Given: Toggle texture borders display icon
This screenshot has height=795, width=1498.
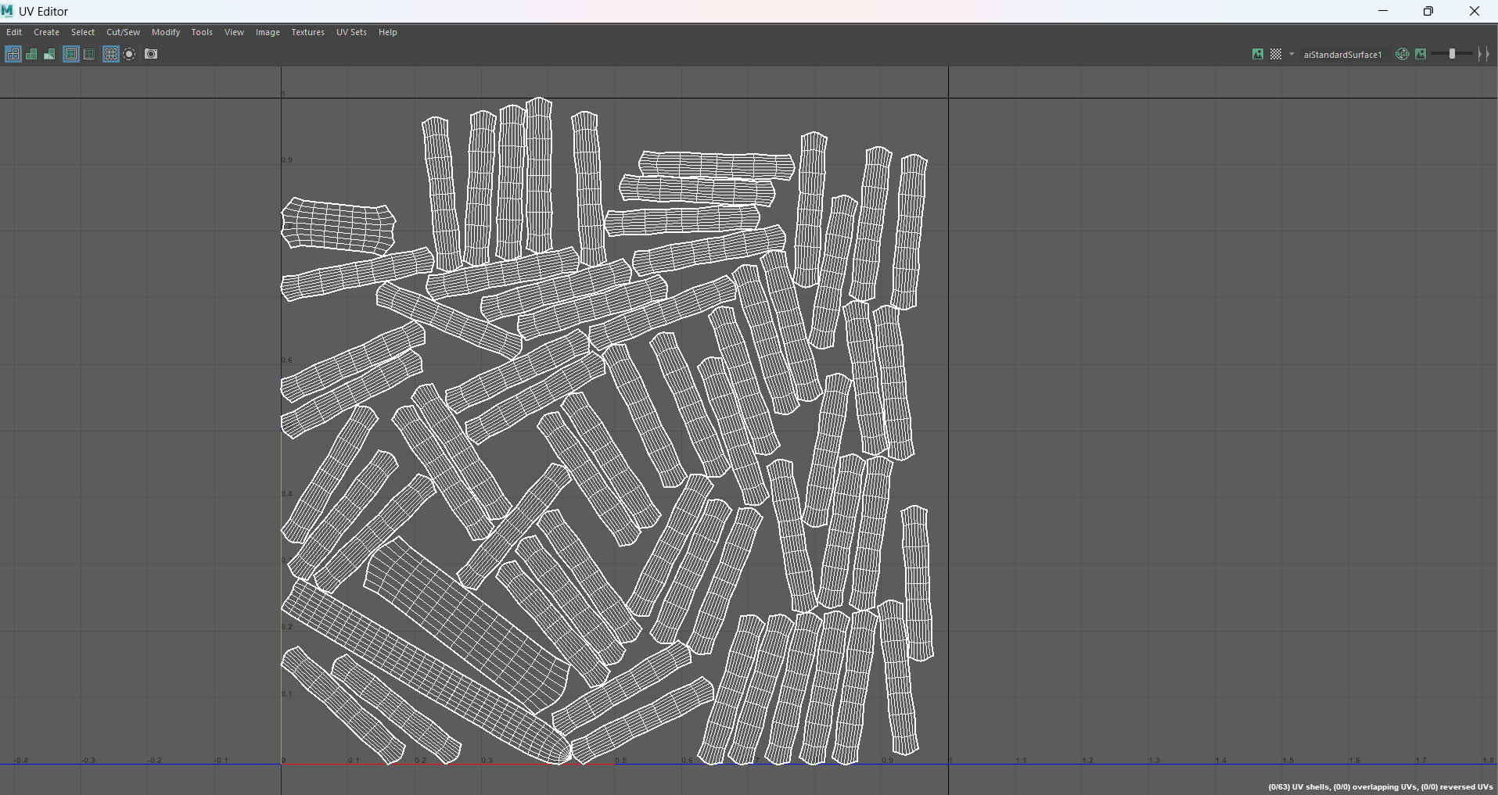Looking at the screenshot, I should (71, 54).
